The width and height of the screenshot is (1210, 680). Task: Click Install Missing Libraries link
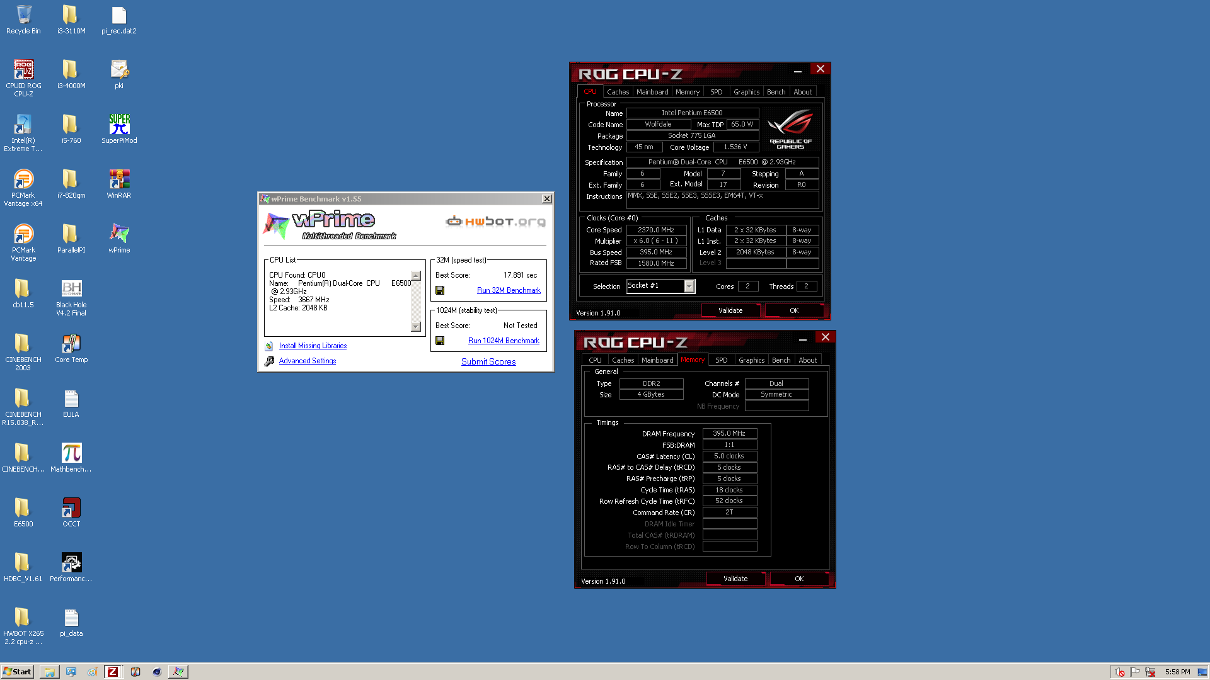tap(313, 346)
